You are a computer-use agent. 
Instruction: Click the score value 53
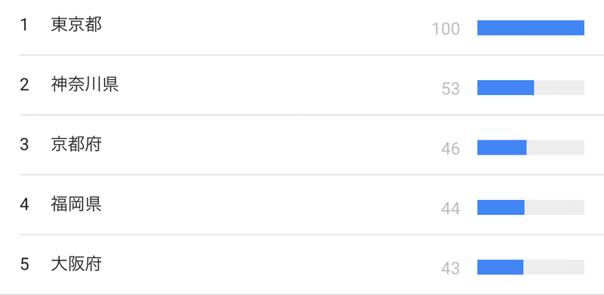pyautogui.click(x=451, y=89)
